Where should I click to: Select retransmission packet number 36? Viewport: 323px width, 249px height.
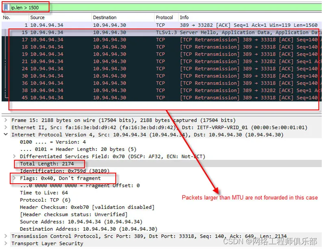tap(162, 83)
